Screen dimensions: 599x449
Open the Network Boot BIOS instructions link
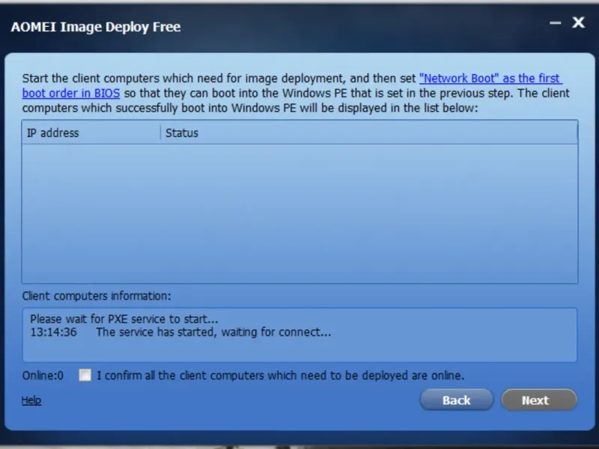click(x=490, y=79)
